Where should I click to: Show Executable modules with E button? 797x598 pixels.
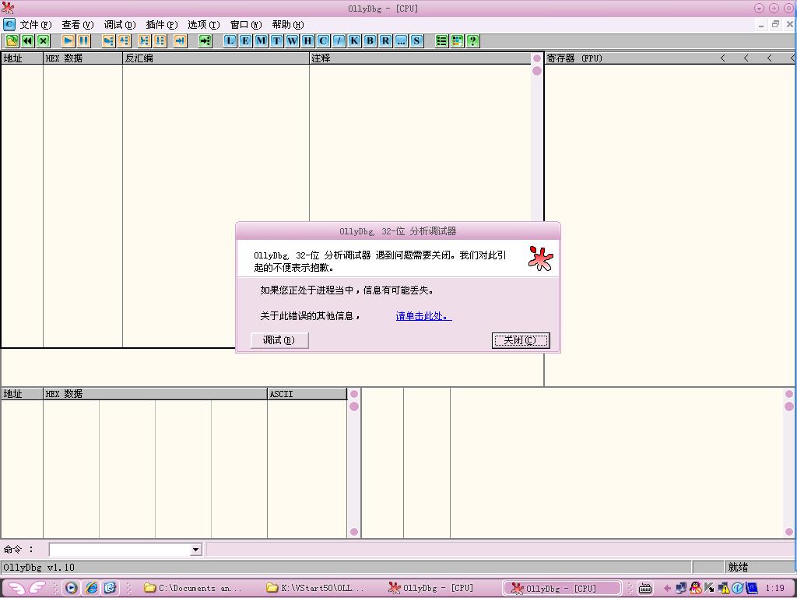245,41
